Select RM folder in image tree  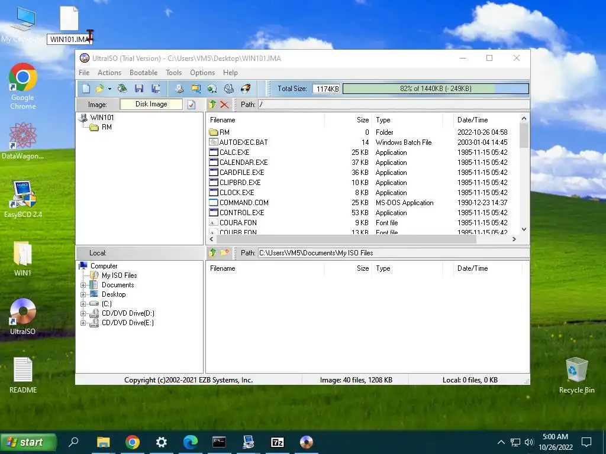[x=107, y=127]
